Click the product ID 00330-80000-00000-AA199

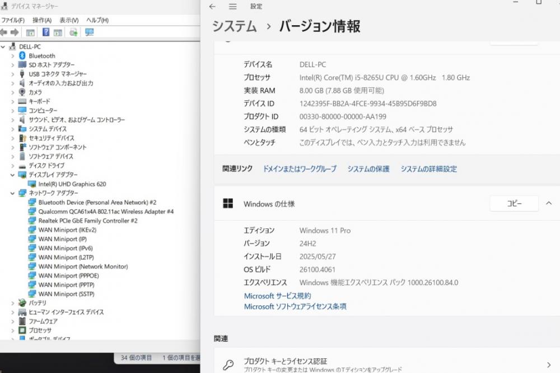click(343, 116)
